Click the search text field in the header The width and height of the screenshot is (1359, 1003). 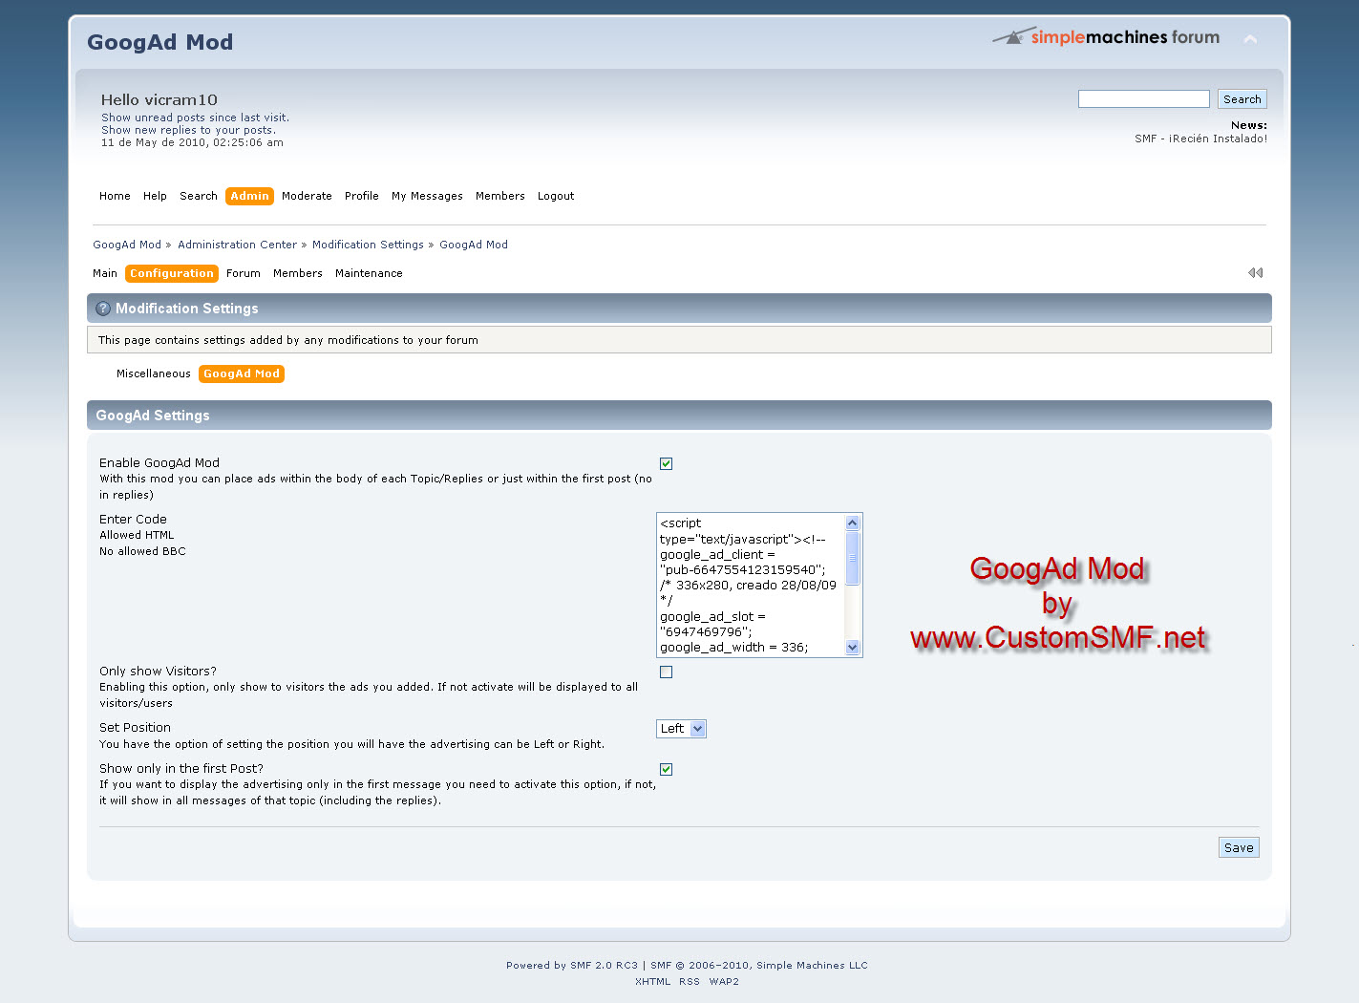(x=1144, y=99)
